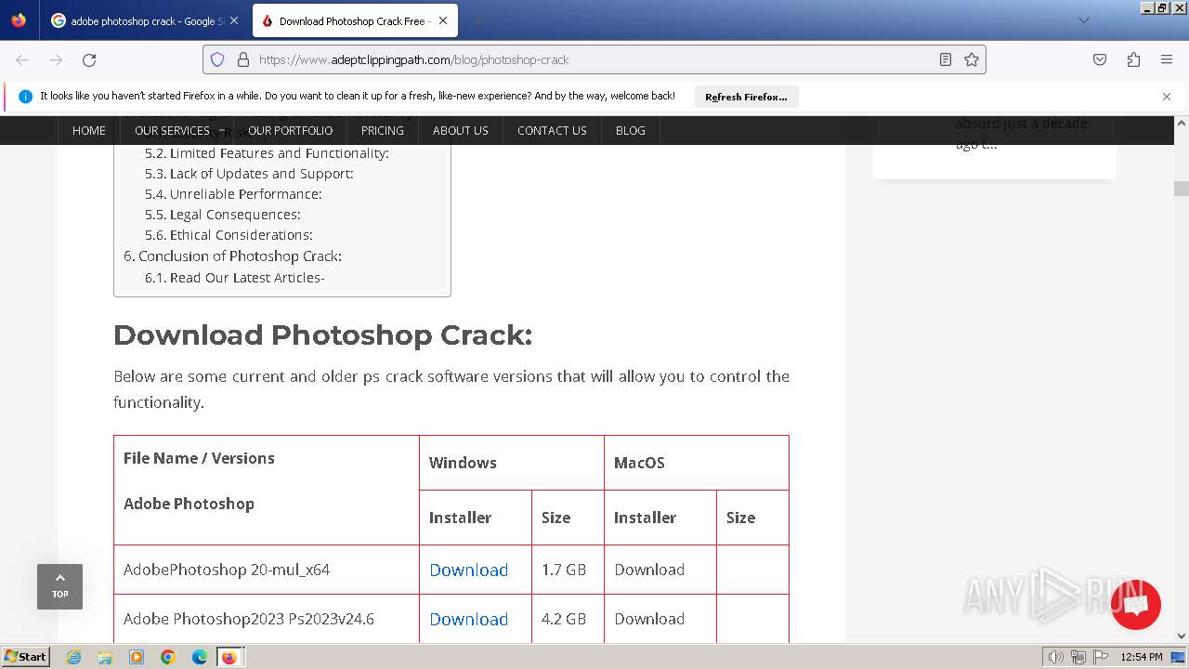
Task: Click the 12:54 PM taskbar clock
Action: (x=1142, y=657)
